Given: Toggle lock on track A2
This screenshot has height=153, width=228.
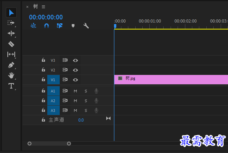Looking at the screenshot, I should 43,100.
